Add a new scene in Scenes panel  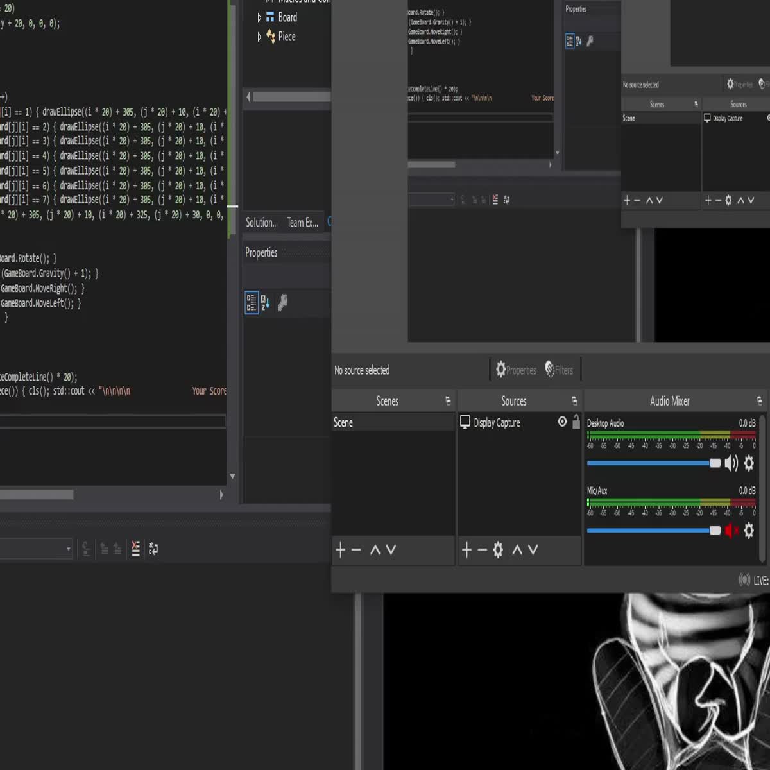[x=341, y=549]
